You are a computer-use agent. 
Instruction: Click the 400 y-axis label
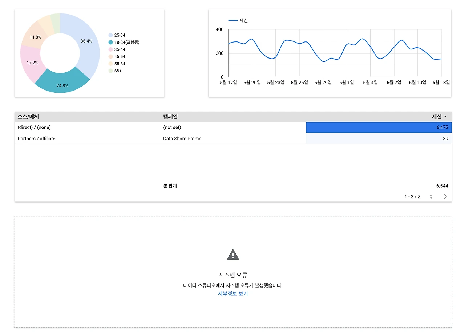click(219, 29)
